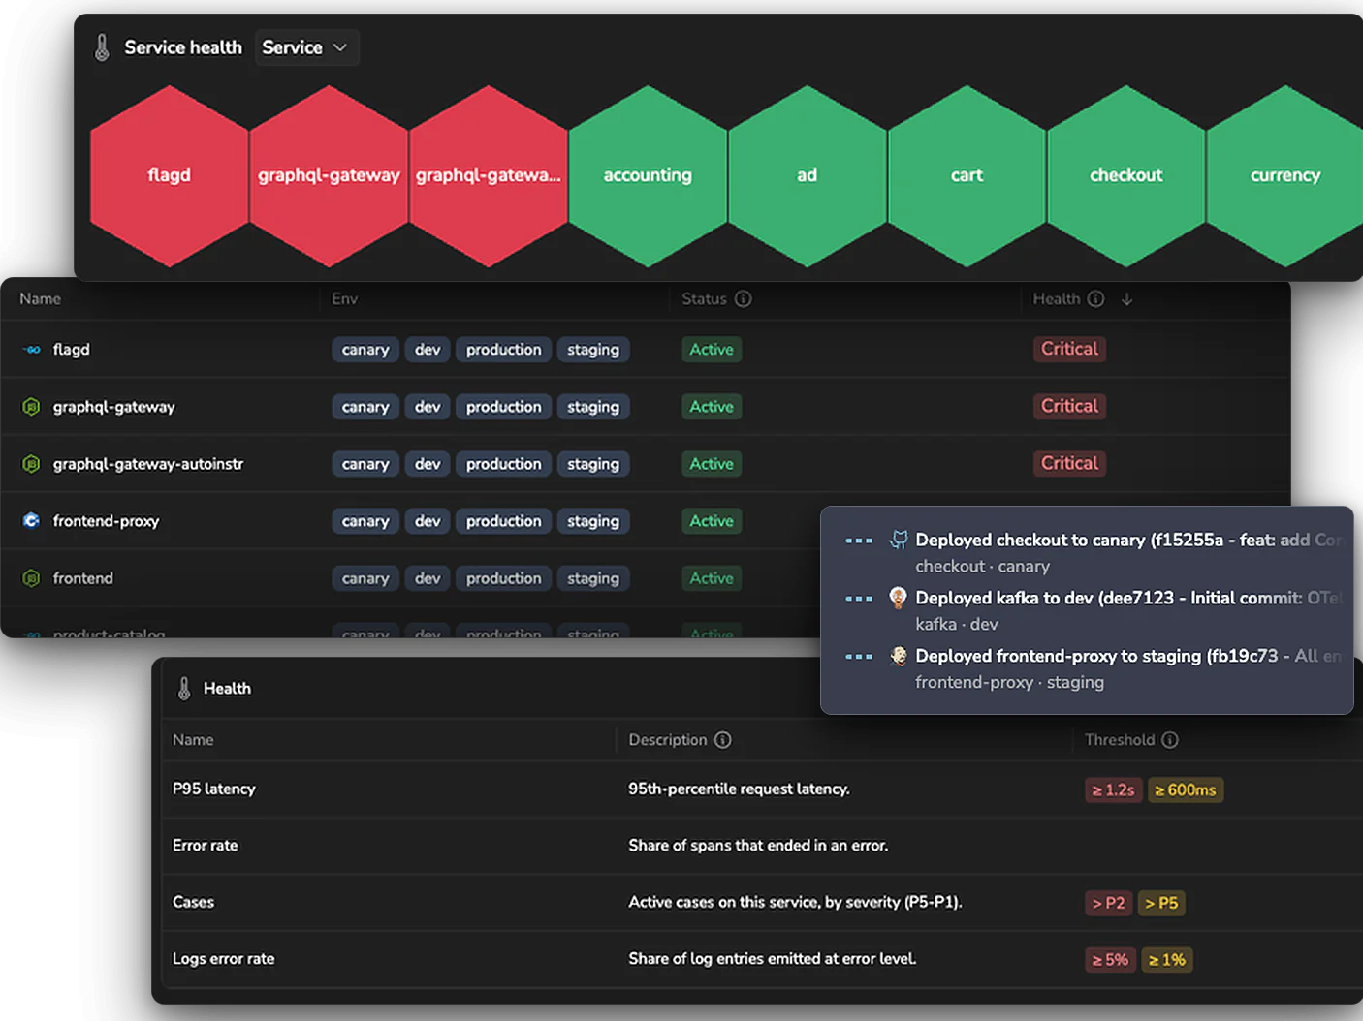Click the GitLab icon on checkout deployment
This screenshot has width=1363, height=1021.
899,540
